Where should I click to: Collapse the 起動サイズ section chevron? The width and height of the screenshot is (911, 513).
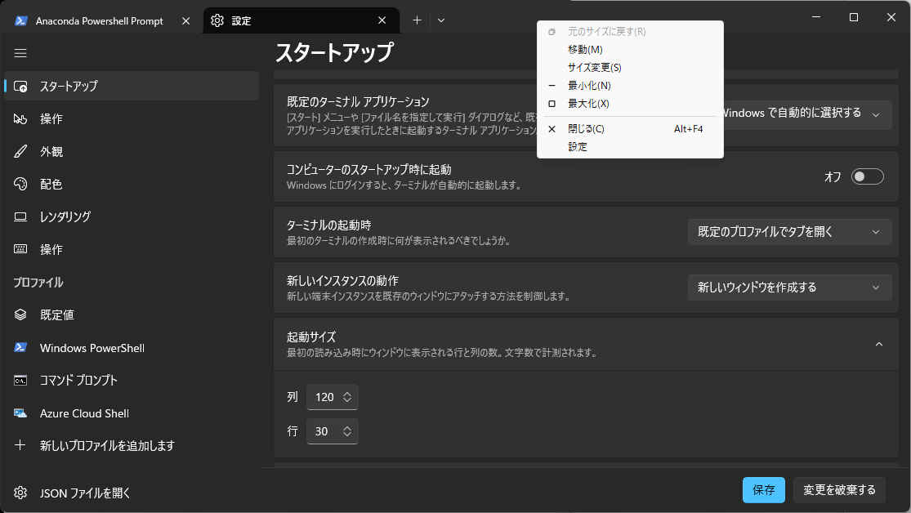[x=879, y=344]
